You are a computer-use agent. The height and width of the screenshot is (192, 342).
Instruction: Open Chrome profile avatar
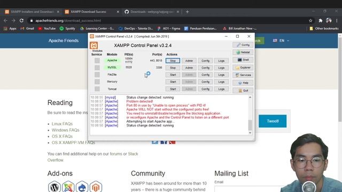coord(329,20)
